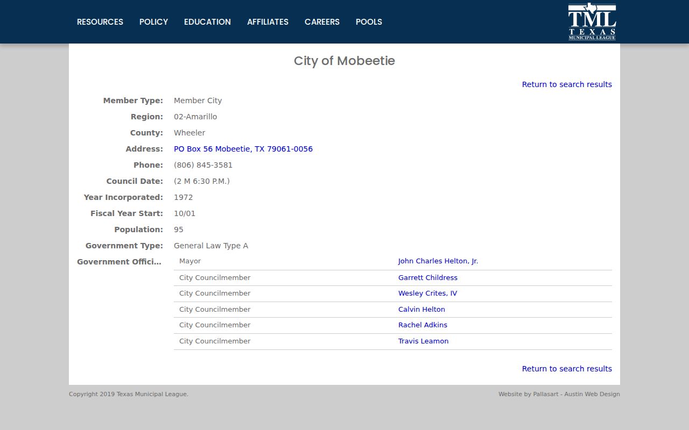Click the Texas Municipal League logo
Viewport: 689px width, 430px height.
point(592,21)
